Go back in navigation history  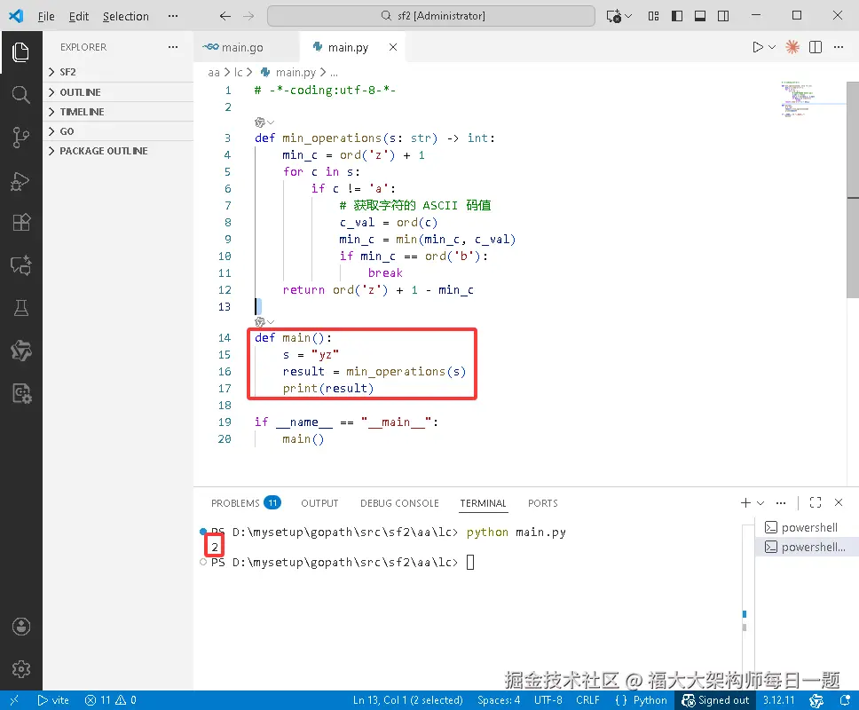pyautogui.click(x=225, y=16)
